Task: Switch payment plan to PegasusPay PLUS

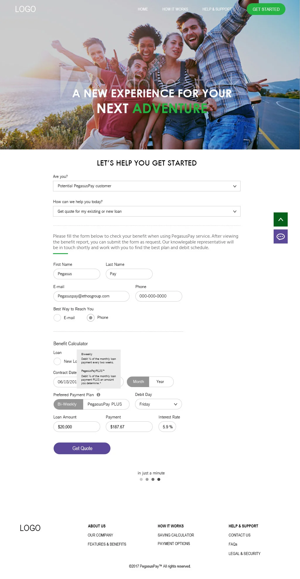Action: pyautogui.click(x=105, y=404)
